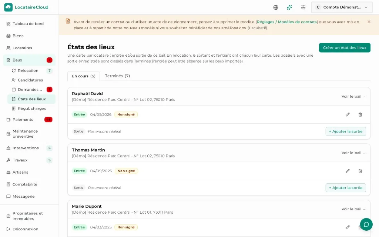Click the Artisans hard hat icon
379x237 pixels.
point(9,172)
